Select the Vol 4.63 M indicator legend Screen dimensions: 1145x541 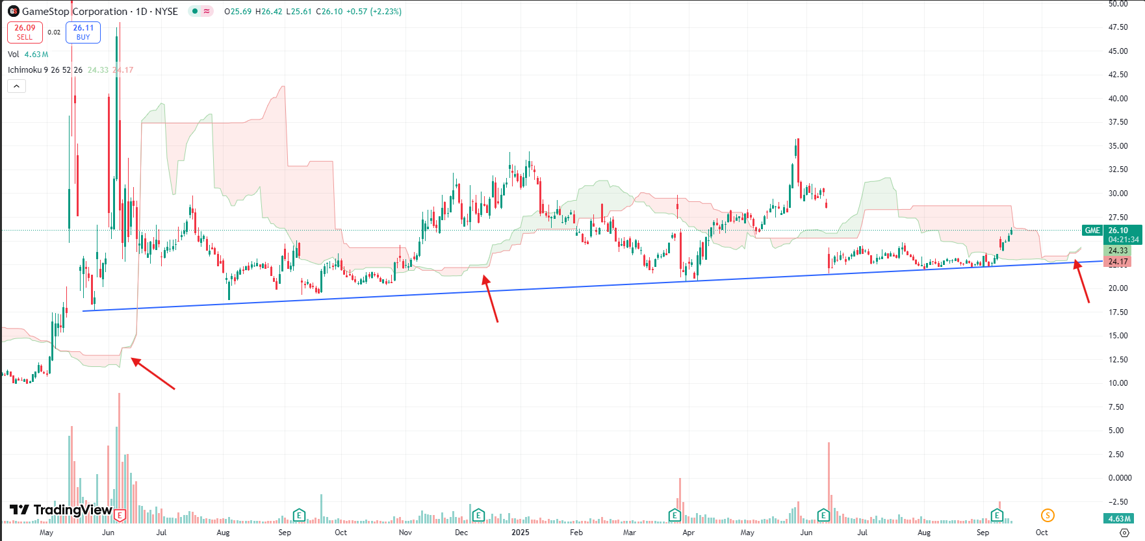[28, 55]
